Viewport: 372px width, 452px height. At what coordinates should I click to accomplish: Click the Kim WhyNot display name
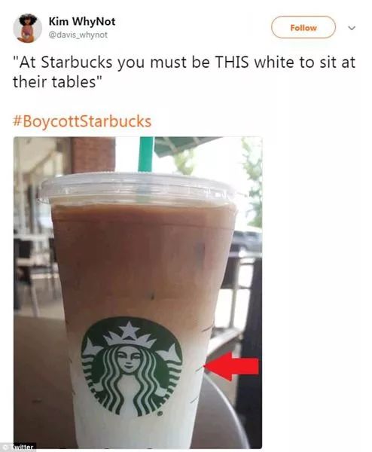82,21
